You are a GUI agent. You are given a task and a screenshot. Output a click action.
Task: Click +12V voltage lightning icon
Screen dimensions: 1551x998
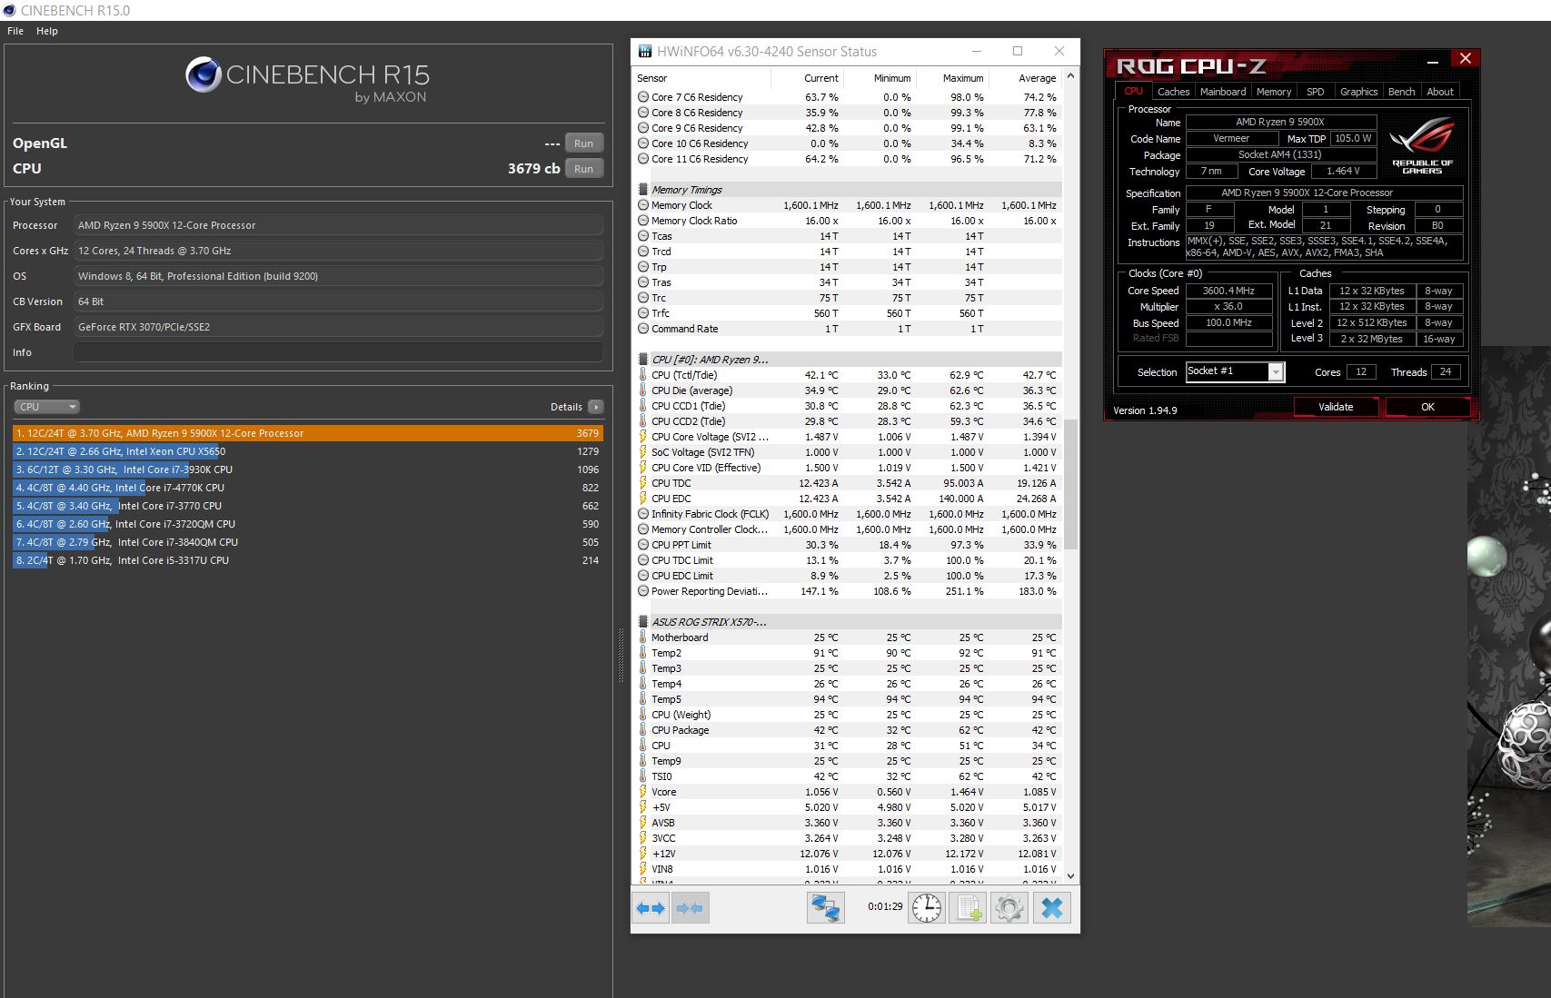coord(643,854)
